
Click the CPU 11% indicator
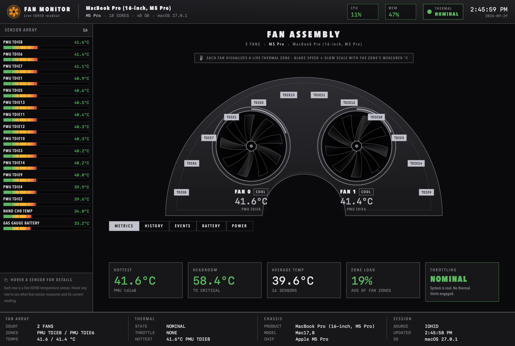(363, 12)
